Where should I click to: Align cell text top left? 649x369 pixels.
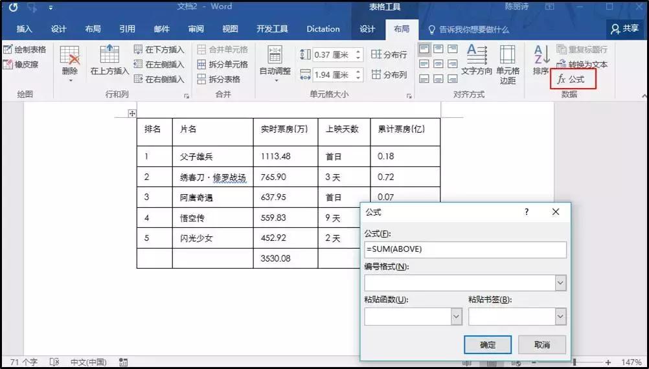pos(424,49)
